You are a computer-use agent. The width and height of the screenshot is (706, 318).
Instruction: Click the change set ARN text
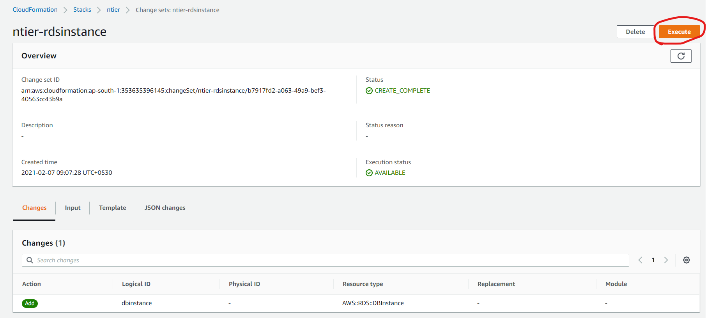click(173, 95)
